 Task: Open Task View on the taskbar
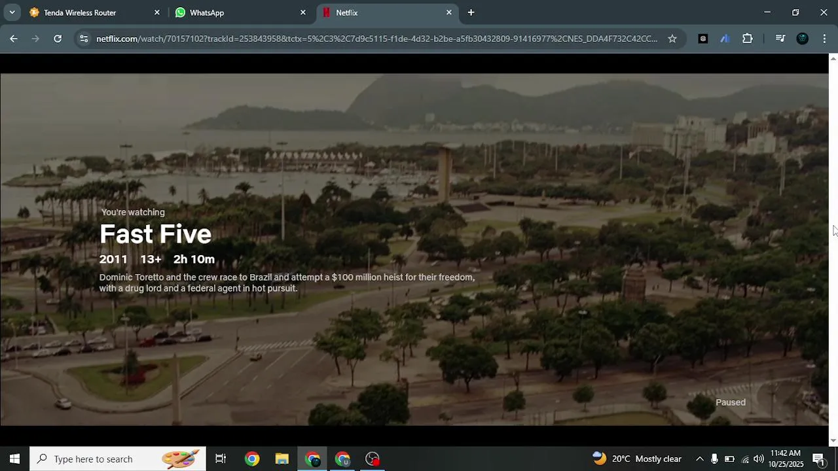click(221, 459)
